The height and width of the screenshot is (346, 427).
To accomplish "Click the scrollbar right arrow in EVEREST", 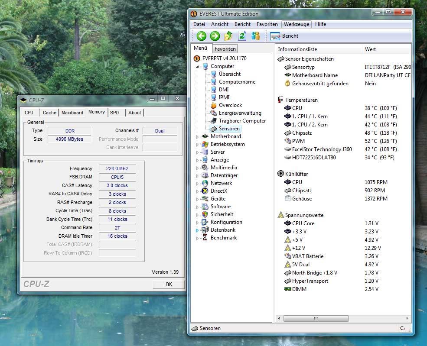I will tap(407, 318).
